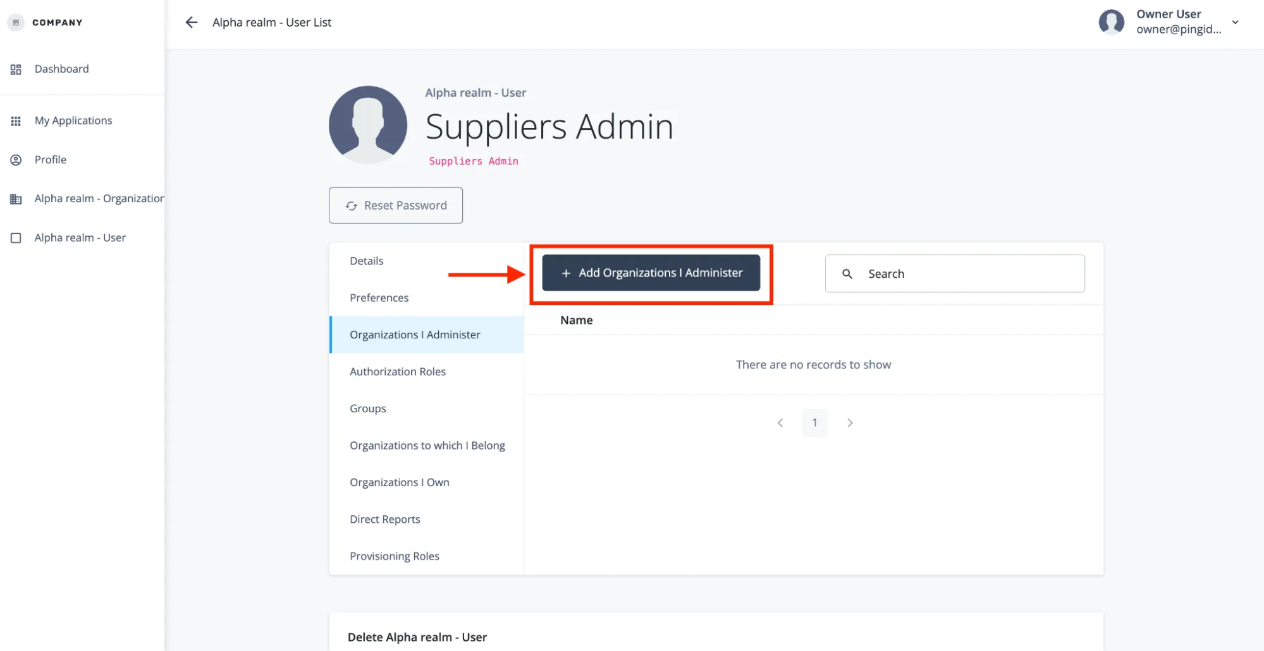Click the Profile person icon in the sidebar
The image size is (1264, 651).
(x=16, y=160)
